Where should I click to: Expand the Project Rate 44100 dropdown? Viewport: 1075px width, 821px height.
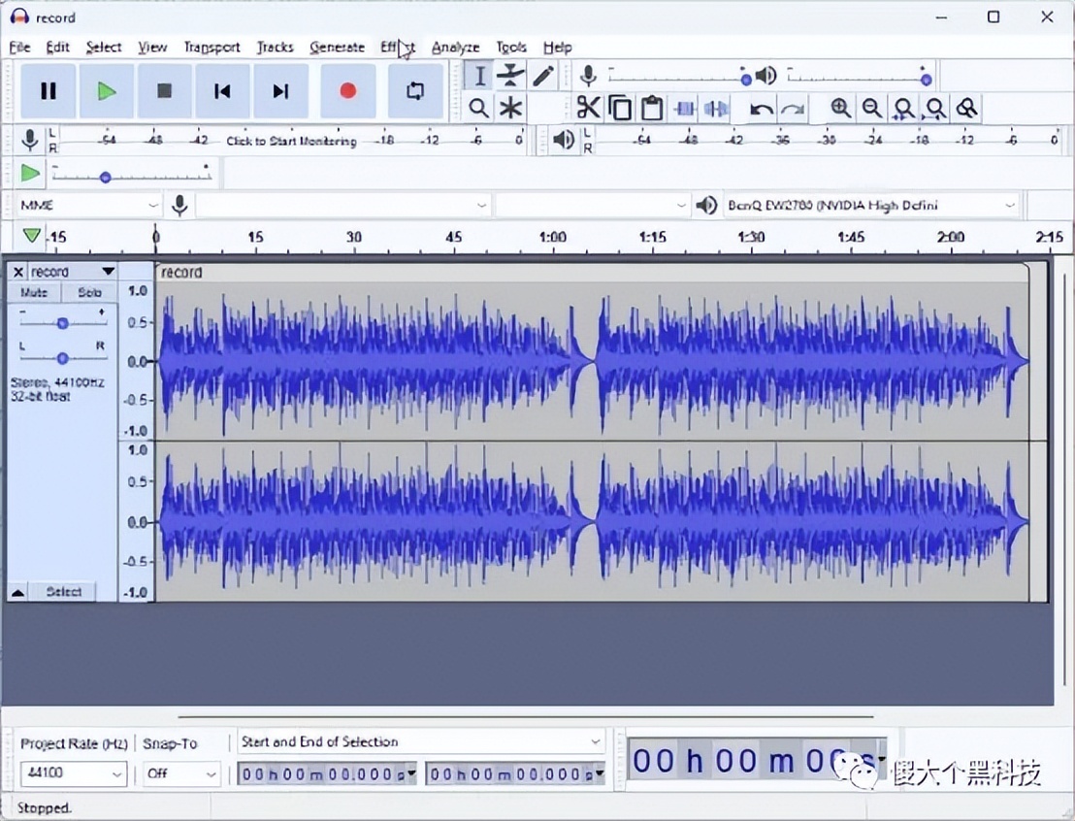coord(116,774)
